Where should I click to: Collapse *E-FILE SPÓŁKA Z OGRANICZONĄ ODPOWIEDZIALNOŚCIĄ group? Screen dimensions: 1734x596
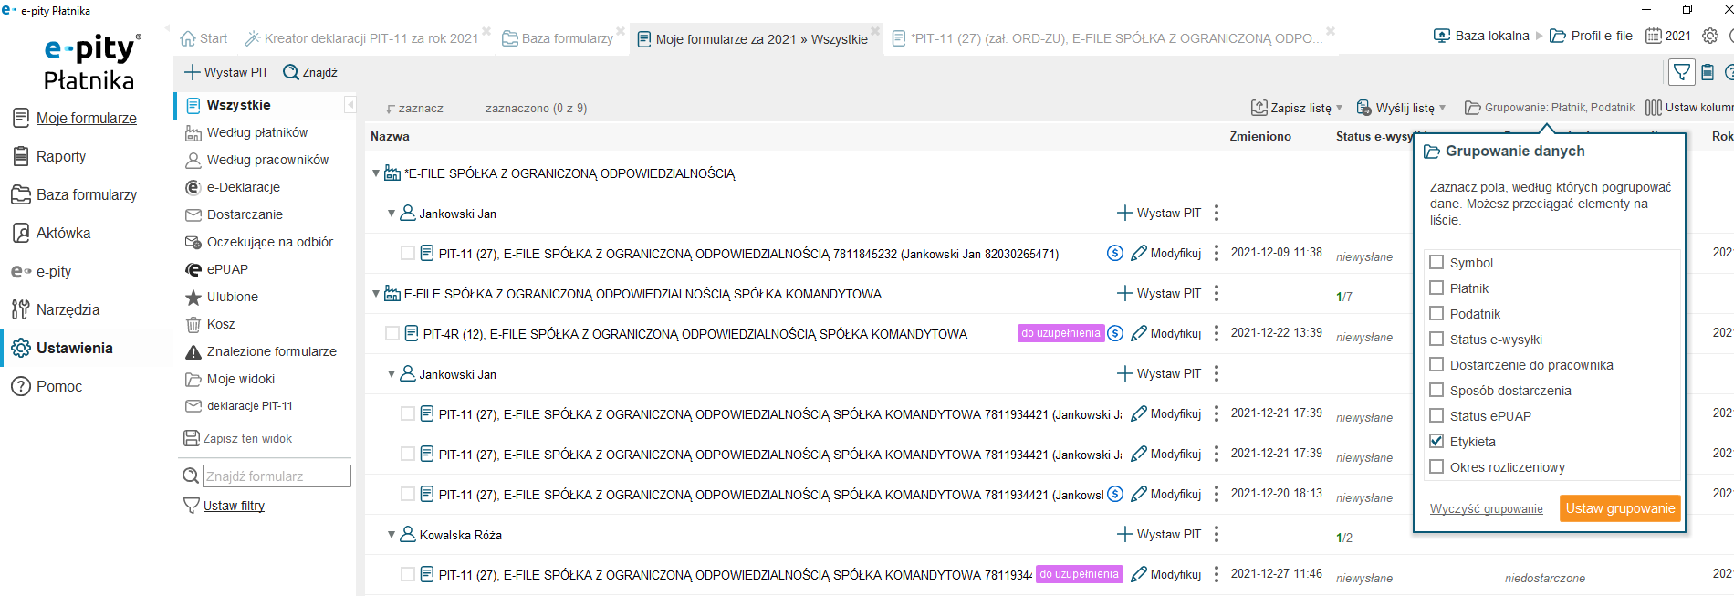pyautogui.click(x=375, y=173)
